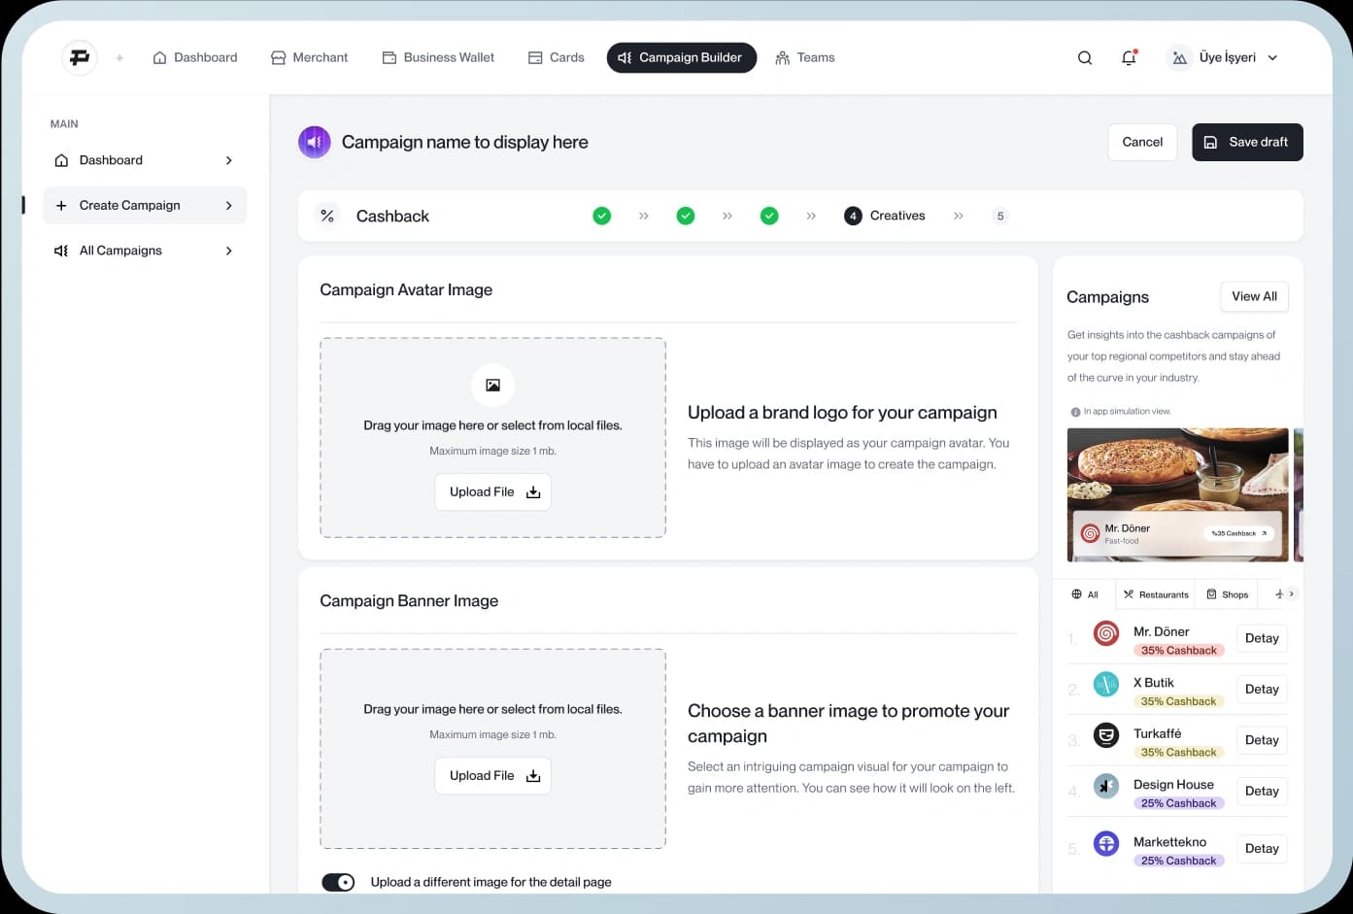Click the Mr. Döner spiral logo in list
The height and width of the screenshot is (914, 1353).
[1105, 634]
